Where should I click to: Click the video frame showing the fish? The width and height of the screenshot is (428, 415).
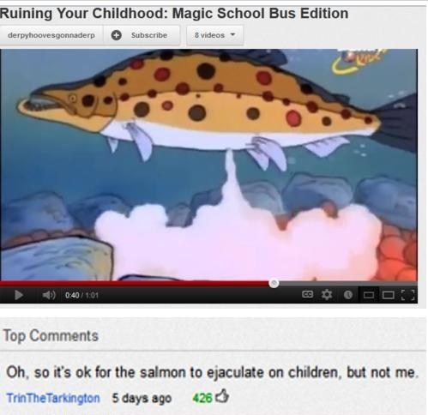click(208, 165)
